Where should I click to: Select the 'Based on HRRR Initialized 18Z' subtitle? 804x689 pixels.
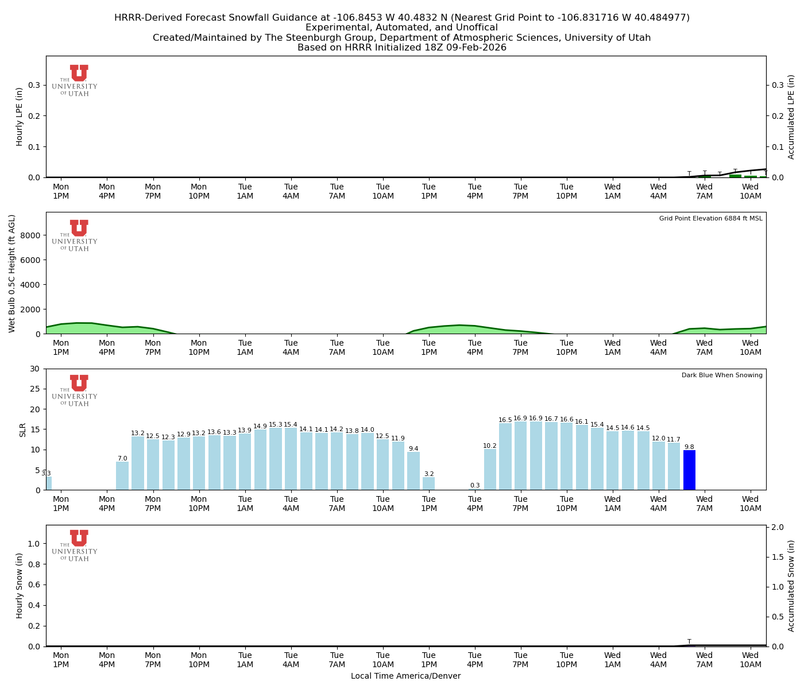click(x=402, y=48)
